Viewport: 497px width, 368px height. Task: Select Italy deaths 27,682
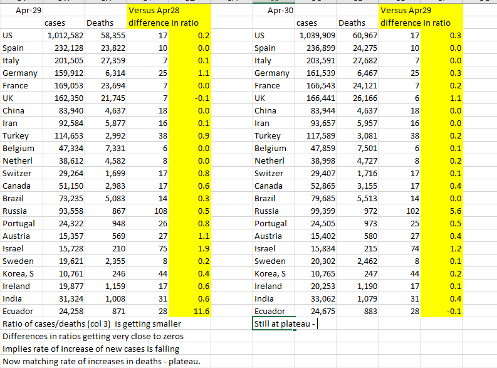click(x=358, y=61)
